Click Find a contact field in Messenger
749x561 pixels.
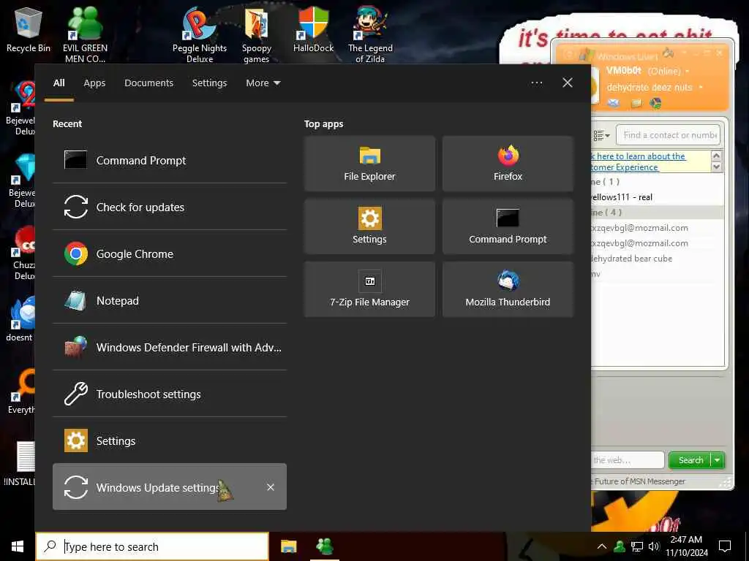tap(669, 135)
